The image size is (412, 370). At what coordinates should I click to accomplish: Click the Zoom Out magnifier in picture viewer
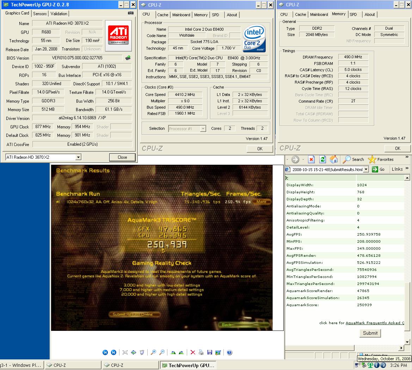(x=162, y=352)
